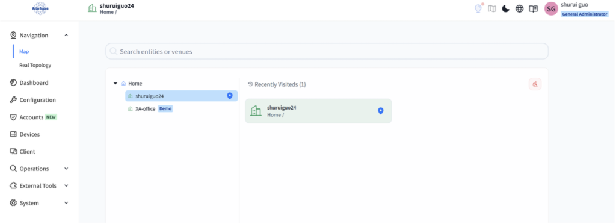Click the Asterfusion logo
Viewport: 616px width, 224px height.
point(40,8)
